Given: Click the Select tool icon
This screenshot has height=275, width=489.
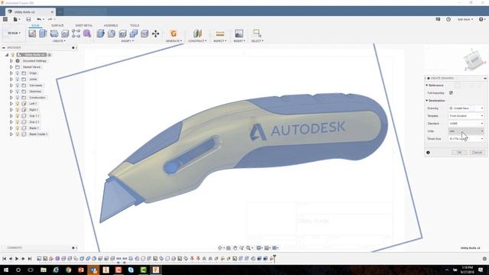Looking at the screenshot, I should [257, 33].
